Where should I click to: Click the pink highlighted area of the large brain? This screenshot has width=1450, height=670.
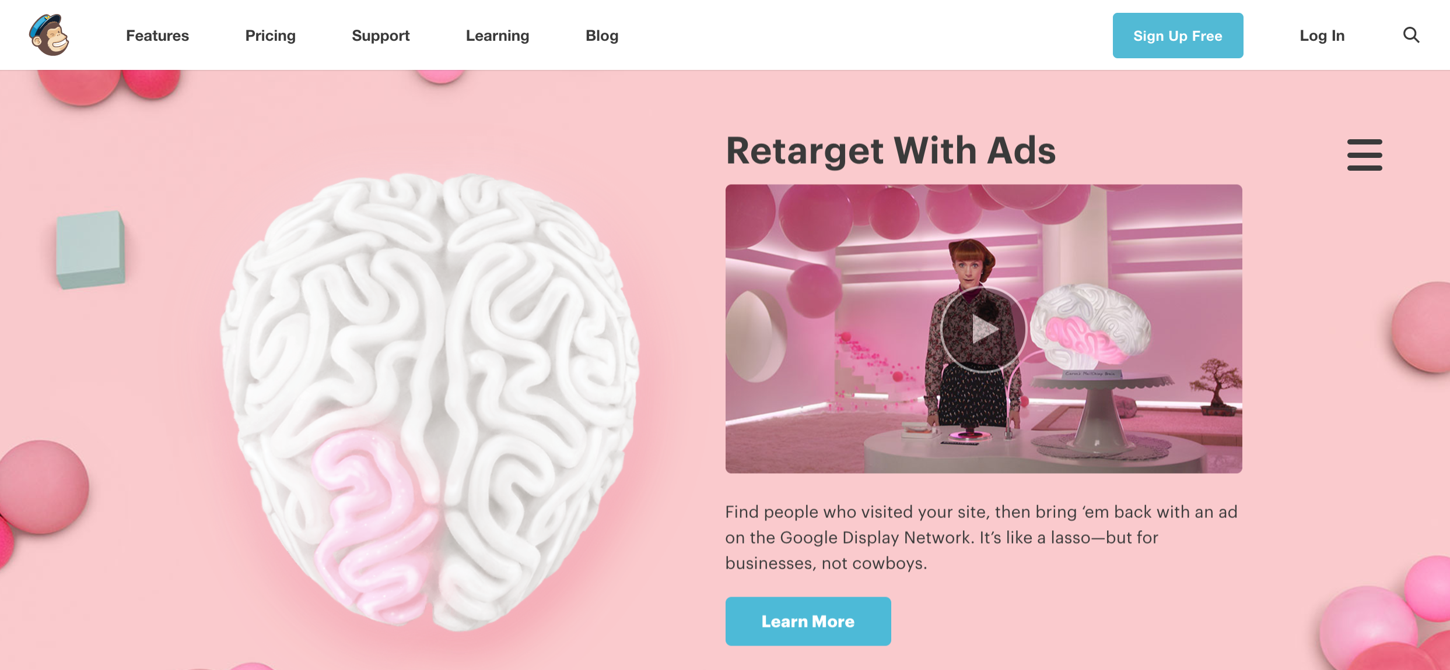point(373,524)
